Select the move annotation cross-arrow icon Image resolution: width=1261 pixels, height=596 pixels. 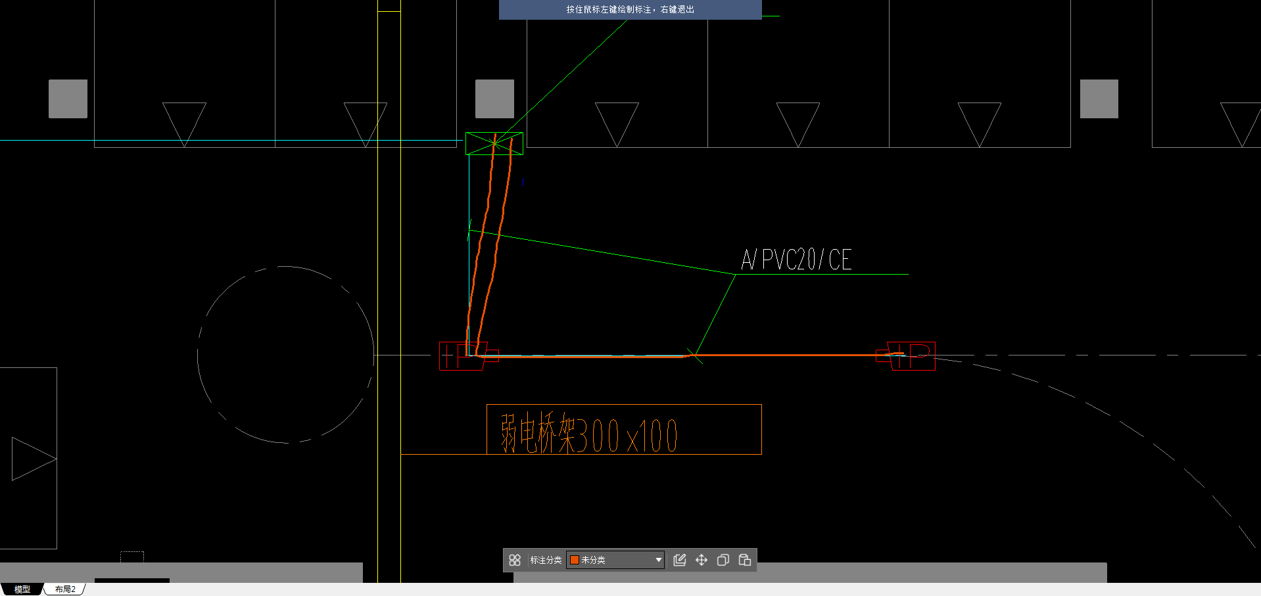coord(702,560)
